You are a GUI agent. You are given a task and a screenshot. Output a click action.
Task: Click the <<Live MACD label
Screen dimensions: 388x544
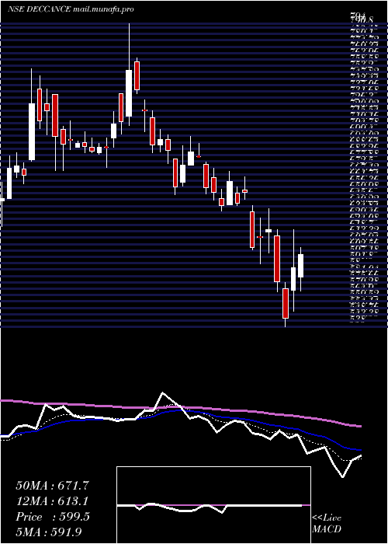pyautogui.click(x=327, y=524)
